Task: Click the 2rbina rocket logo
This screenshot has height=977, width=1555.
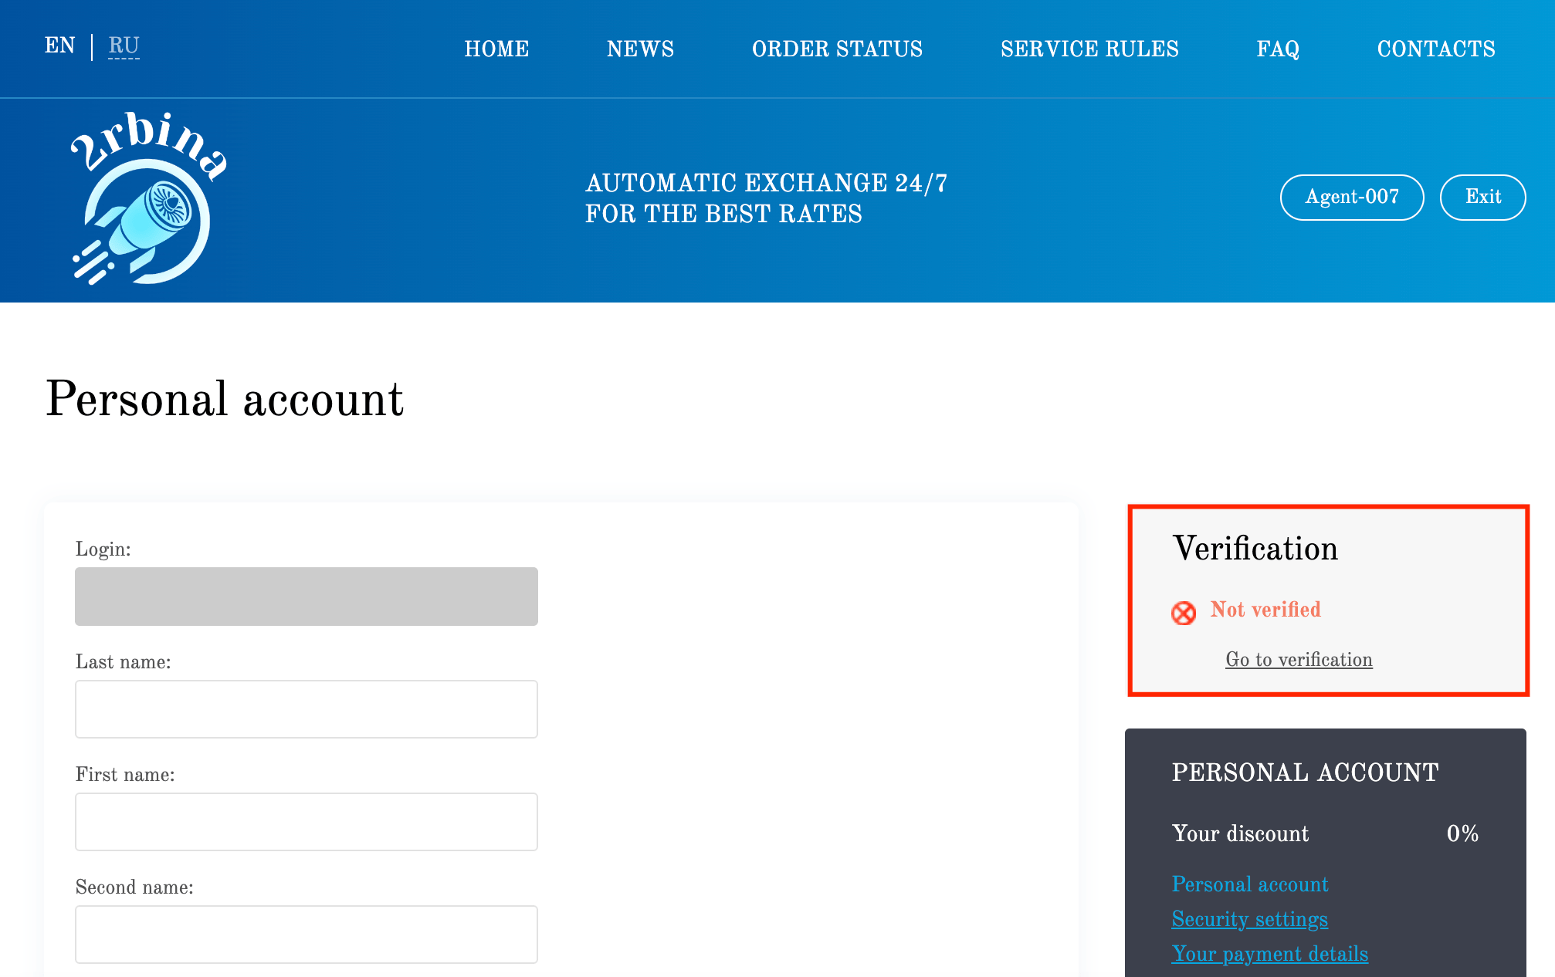Action: [x=149, y=199]
